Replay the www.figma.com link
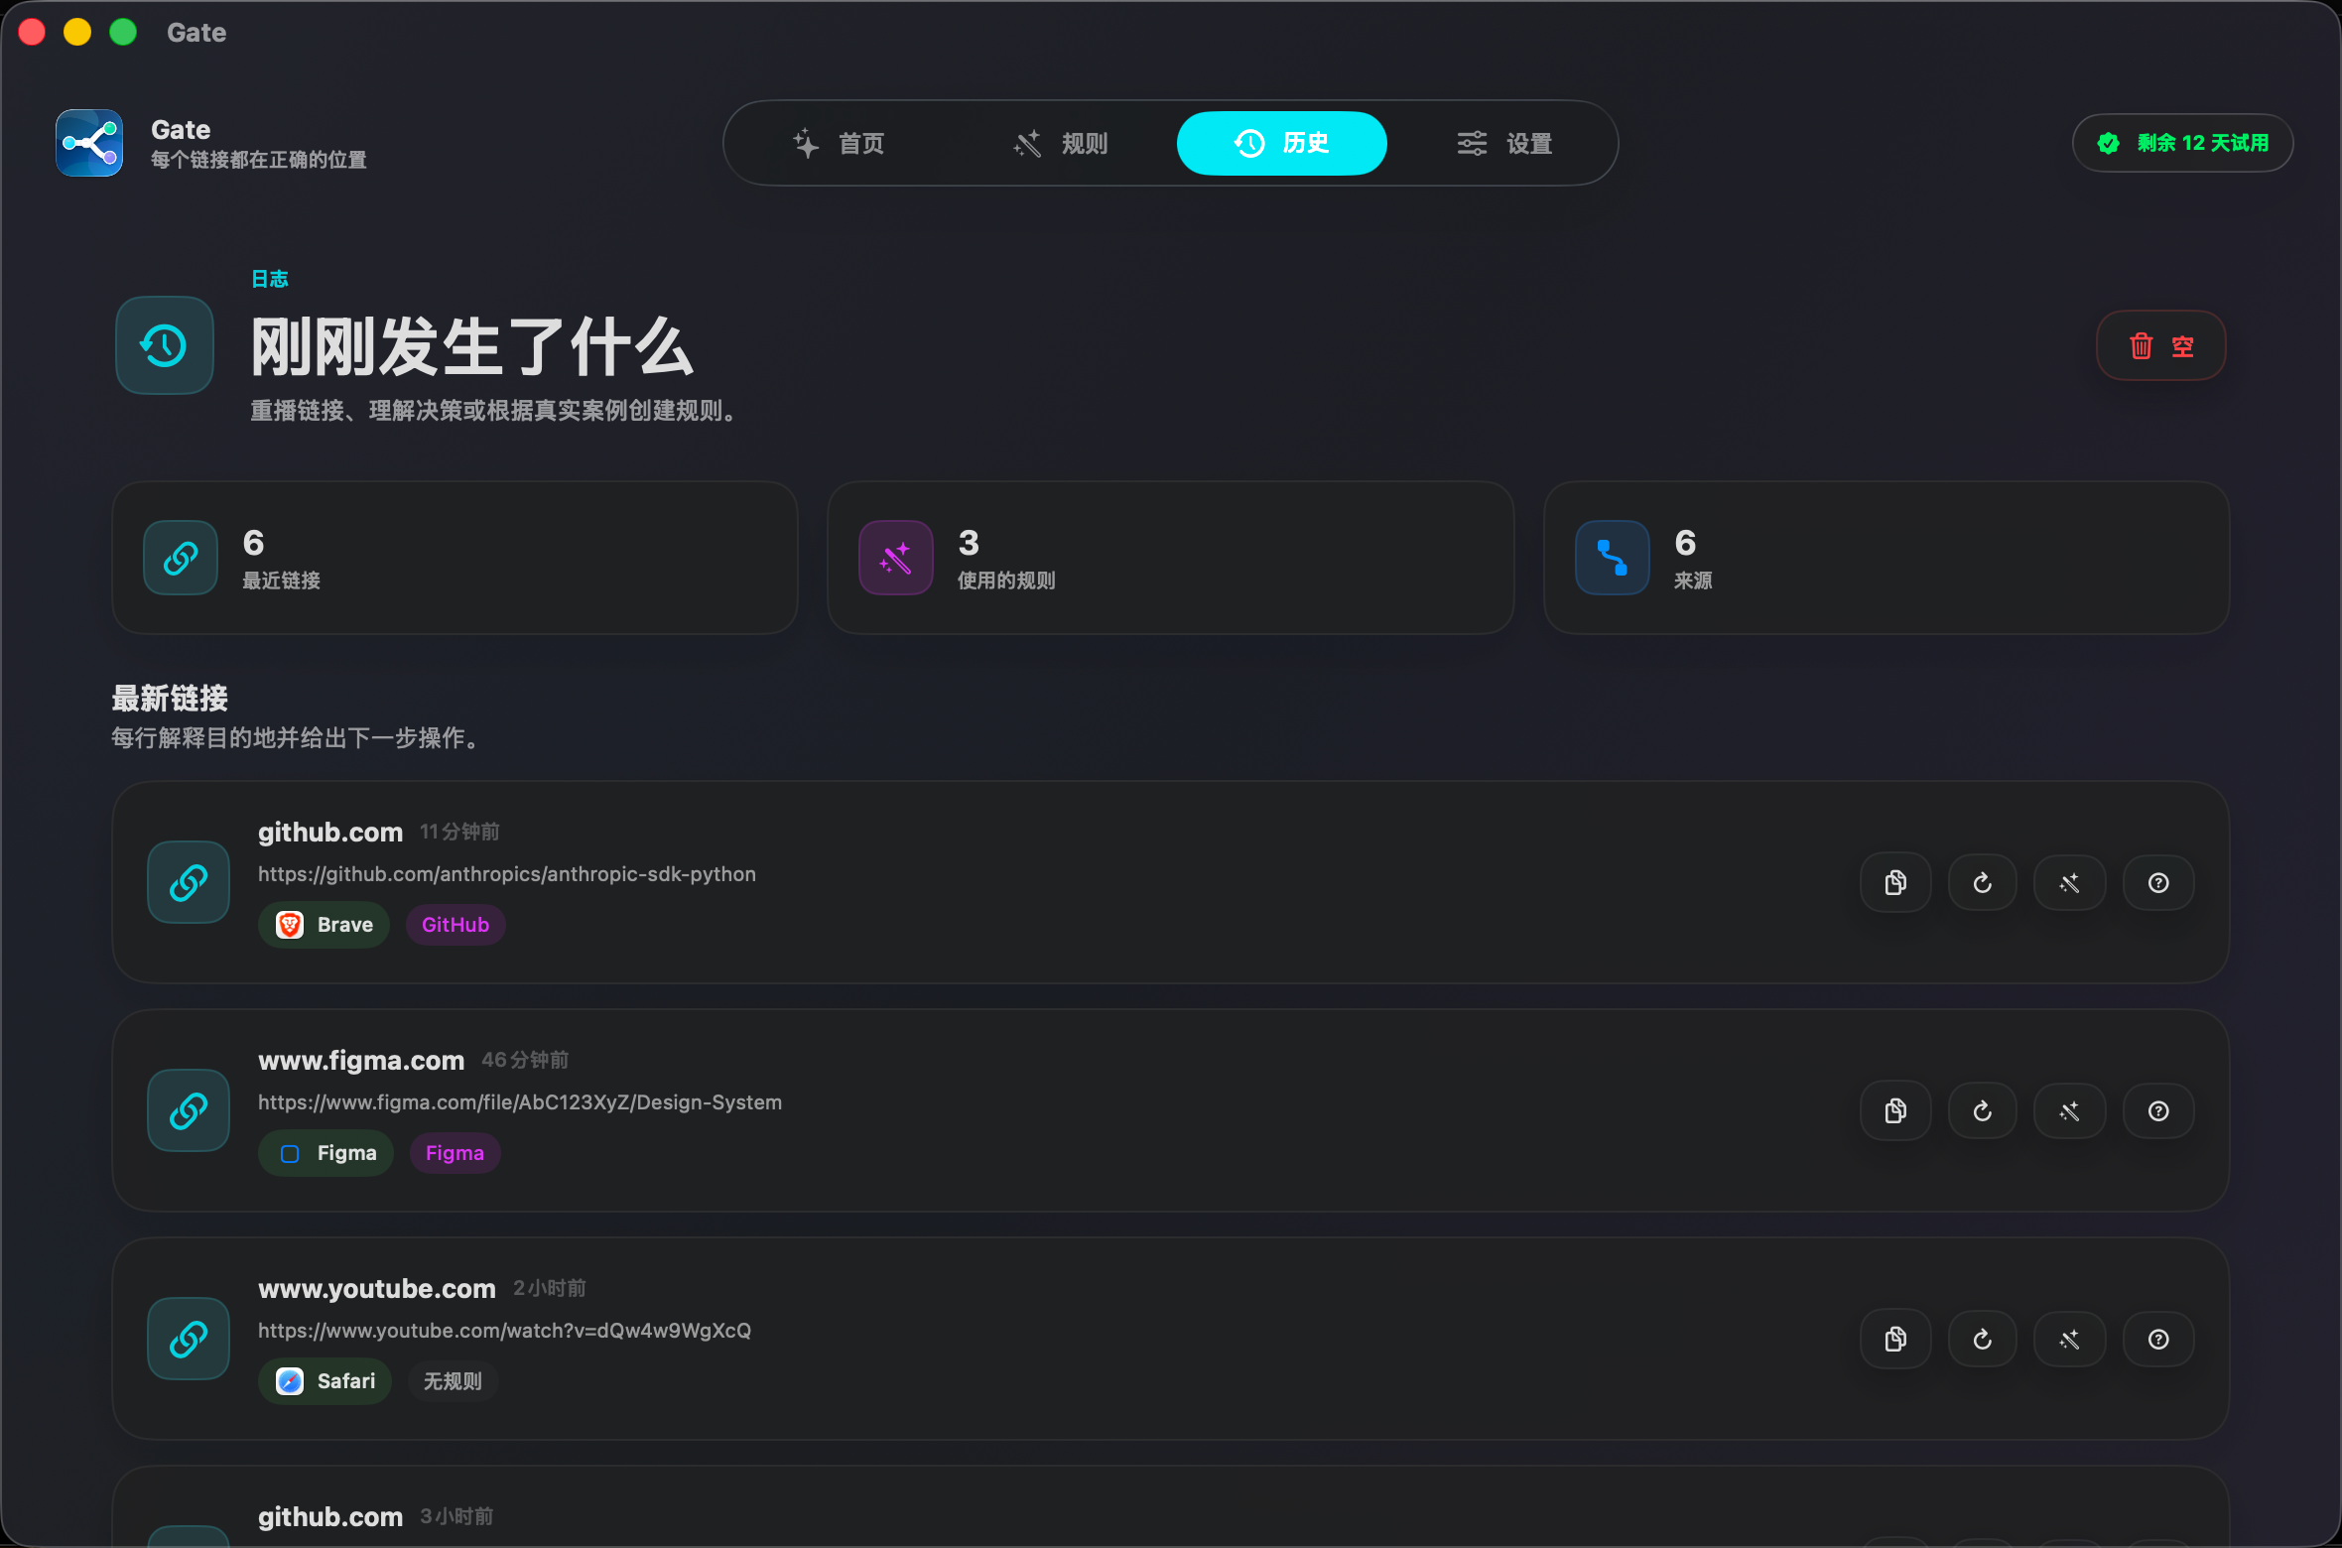The width and height of the screenshot is (2342, 1548). tap(1983, 1110)
